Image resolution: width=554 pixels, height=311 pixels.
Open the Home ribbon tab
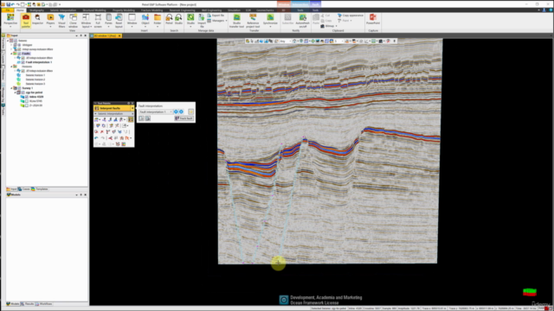(20, 10)
